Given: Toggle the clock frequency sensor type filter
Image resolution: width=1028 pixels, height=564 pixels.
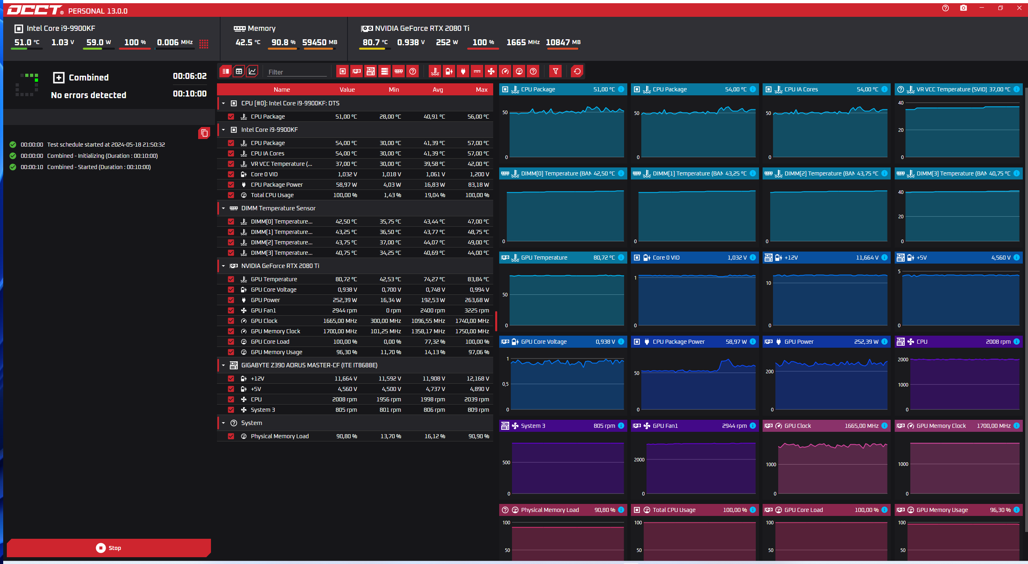Looking at the screenshot, I should [505, 71].
